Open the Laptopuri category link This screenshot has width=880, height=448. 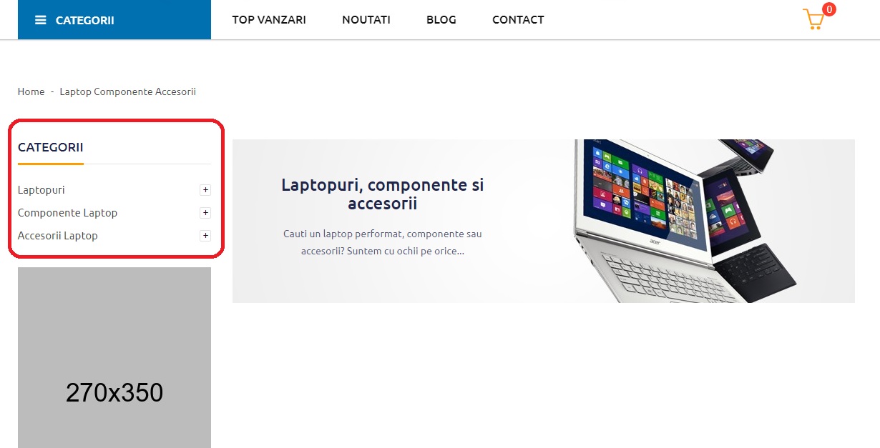point(41,190)
